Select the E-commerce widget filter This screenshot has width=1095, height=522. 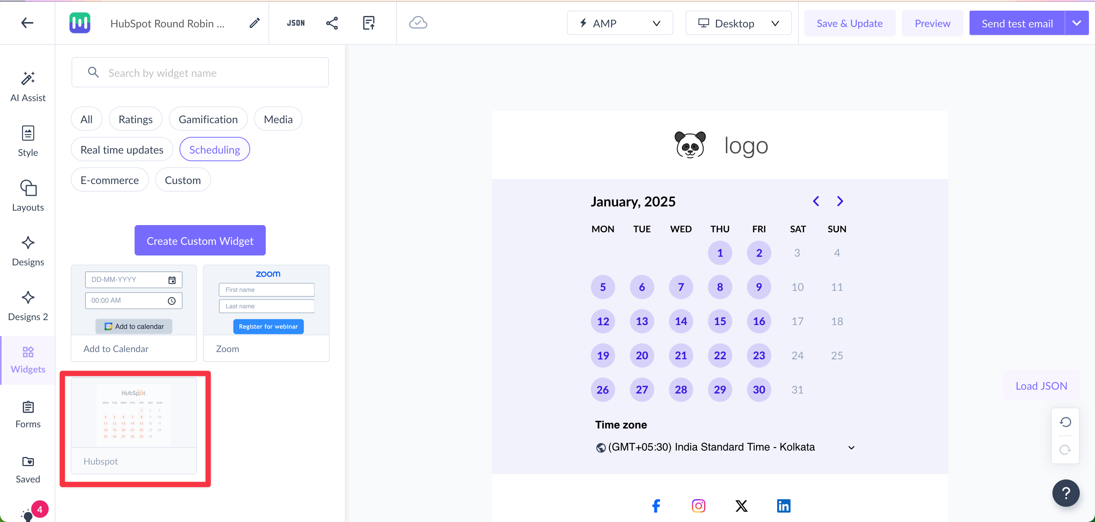click(x=109, y=180)
